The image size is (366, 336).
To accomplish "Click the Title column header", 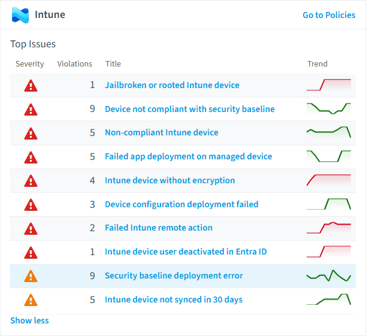I will click(113, 64).
